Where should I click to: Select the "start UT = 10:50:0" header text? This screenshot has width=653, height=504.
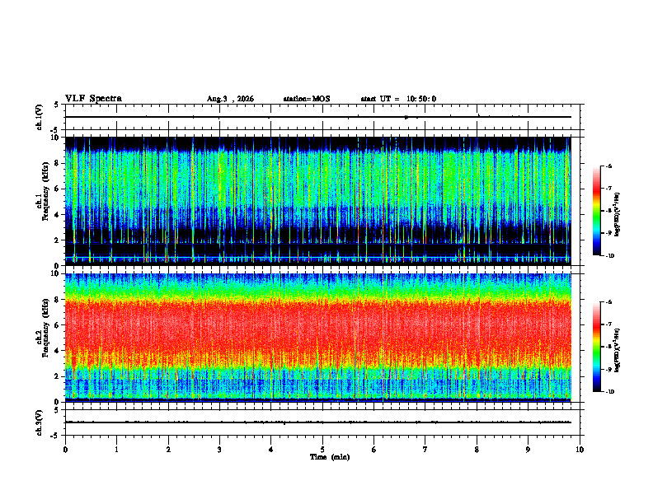(398, 99)
